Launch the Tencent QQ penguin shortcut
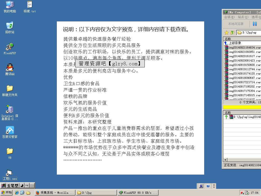The width and height of the screenshot is (261, 196). [x=10, y=69]
